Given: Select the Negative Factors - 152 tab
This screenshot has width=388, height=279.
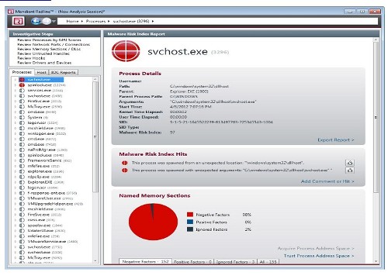Looking at the screenshot, I should [145, 262].
